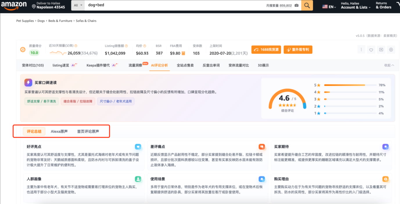Open the delivery location Napoleon 43545

pos(49,5)
